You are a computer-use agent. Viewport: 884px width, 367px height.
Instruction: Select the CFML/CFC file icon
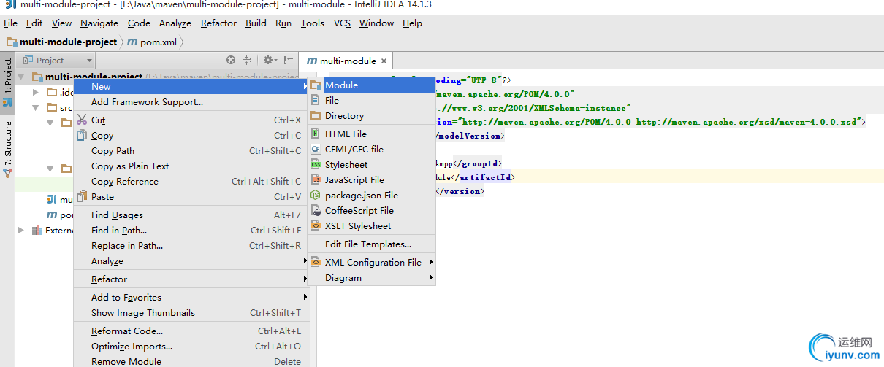pos(316,149)
